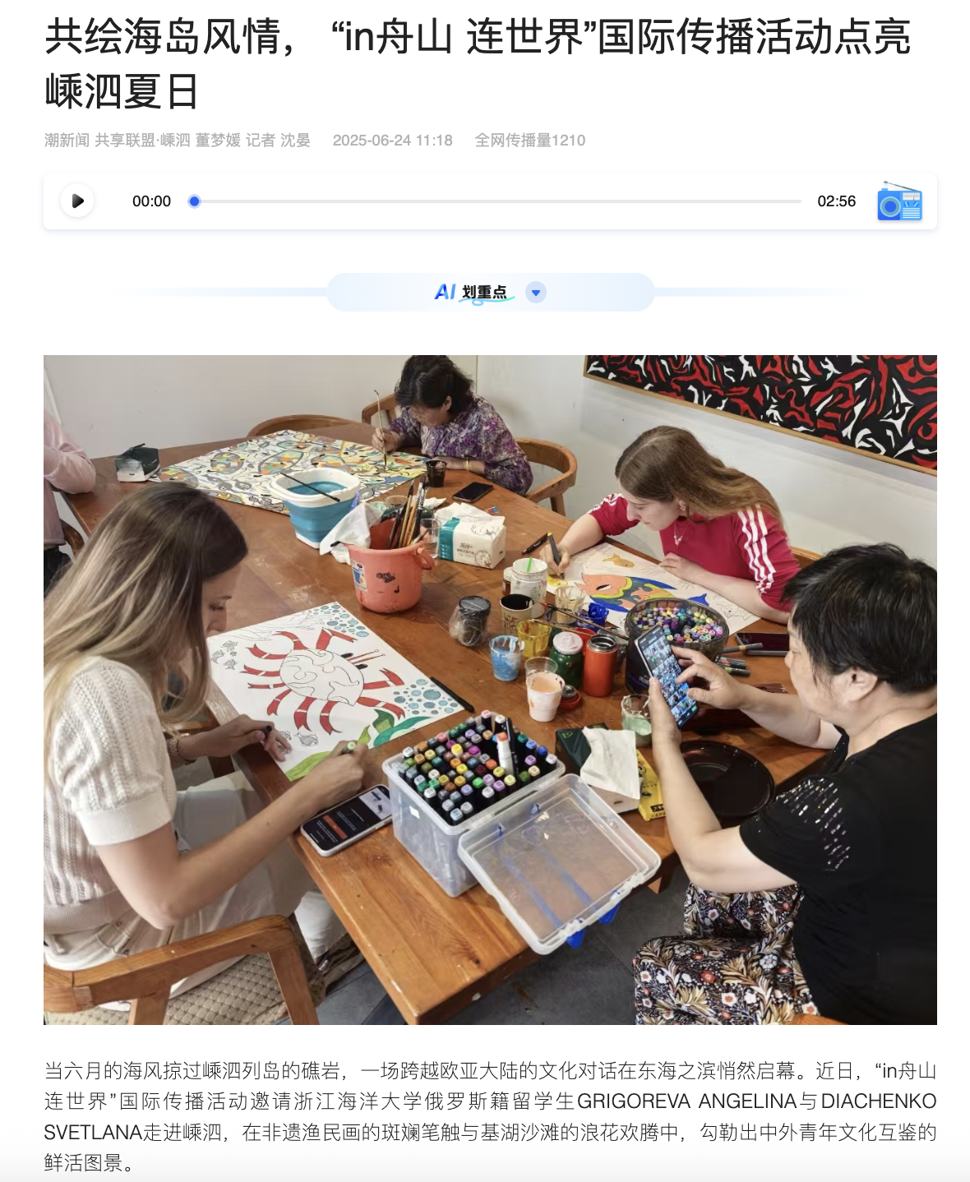
Task: Open the 潮新闻 source link
Action: (67, 141)
